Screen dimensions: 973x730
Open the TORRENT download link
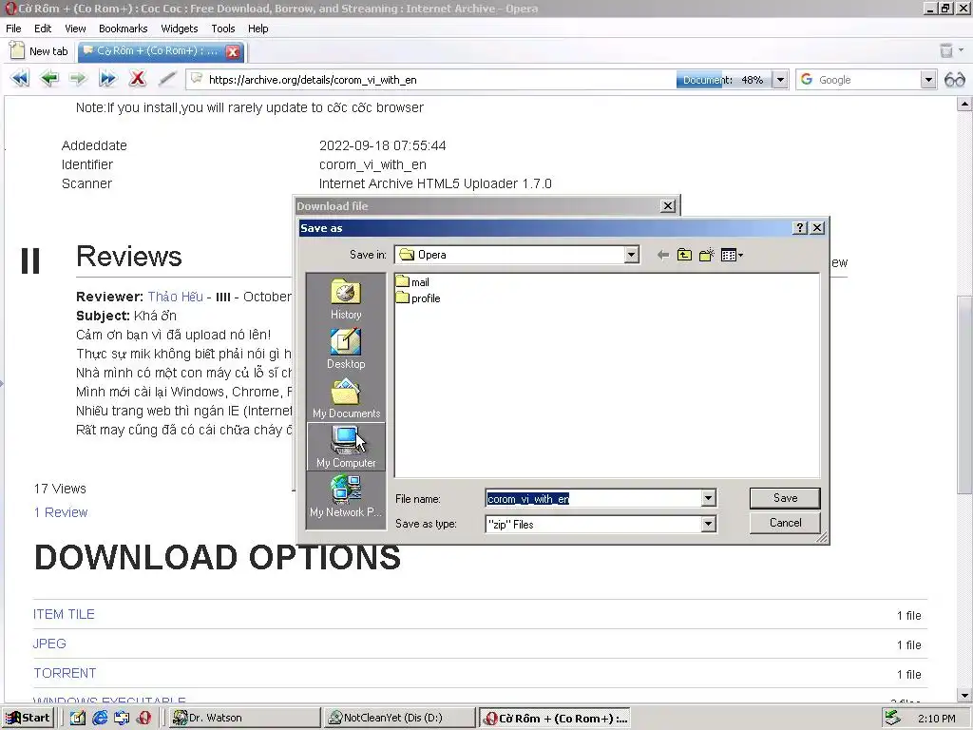tap(65, 673)
